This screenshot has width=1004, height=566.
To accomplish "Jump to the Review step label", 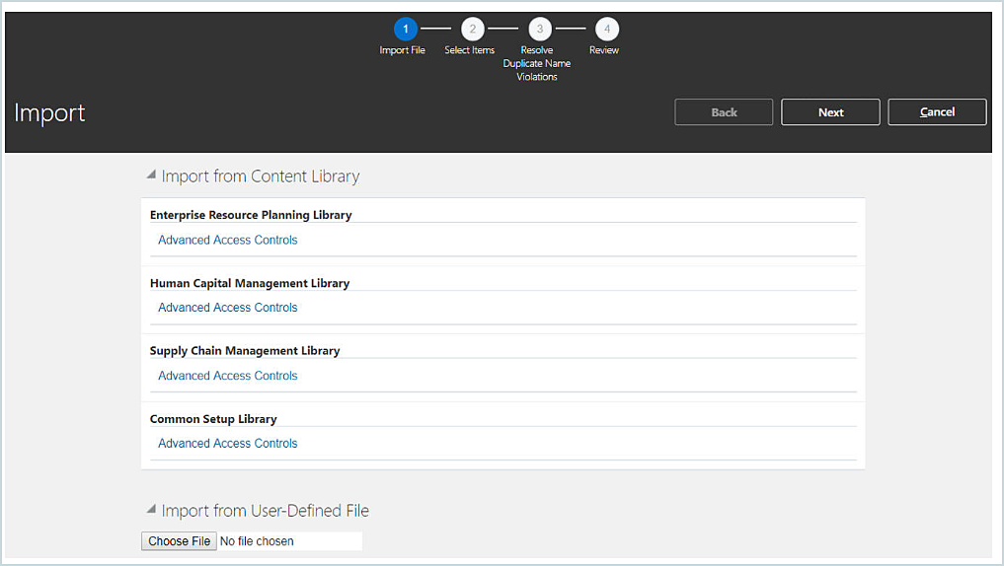I will tap(604, 50).
